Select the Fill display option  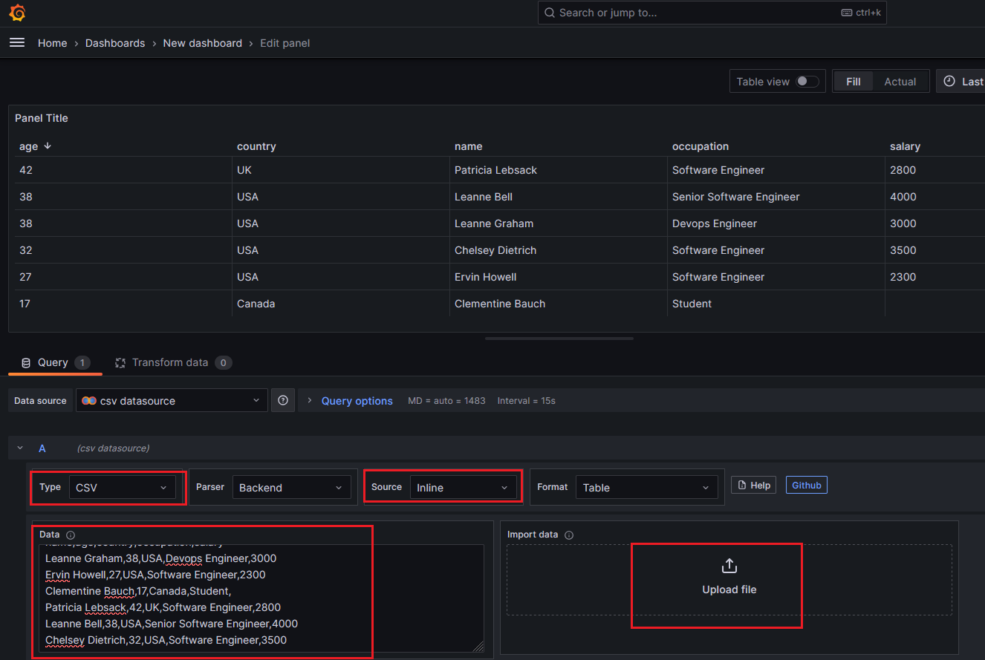pos(854,82)
